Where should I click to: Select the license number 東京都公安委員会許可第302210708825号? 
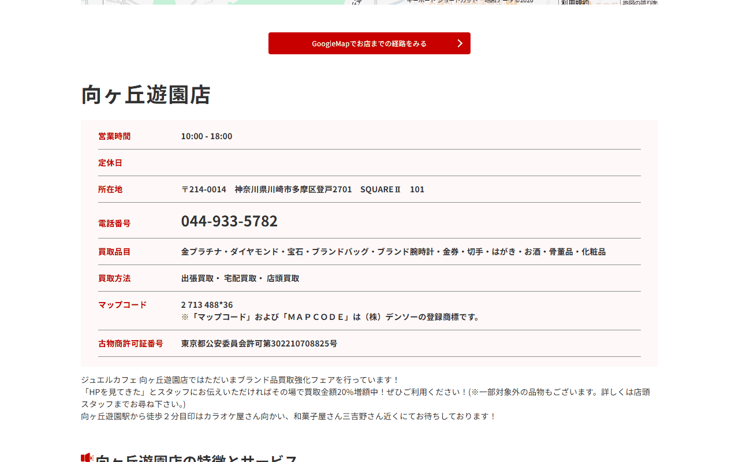(x=259, y=344)
